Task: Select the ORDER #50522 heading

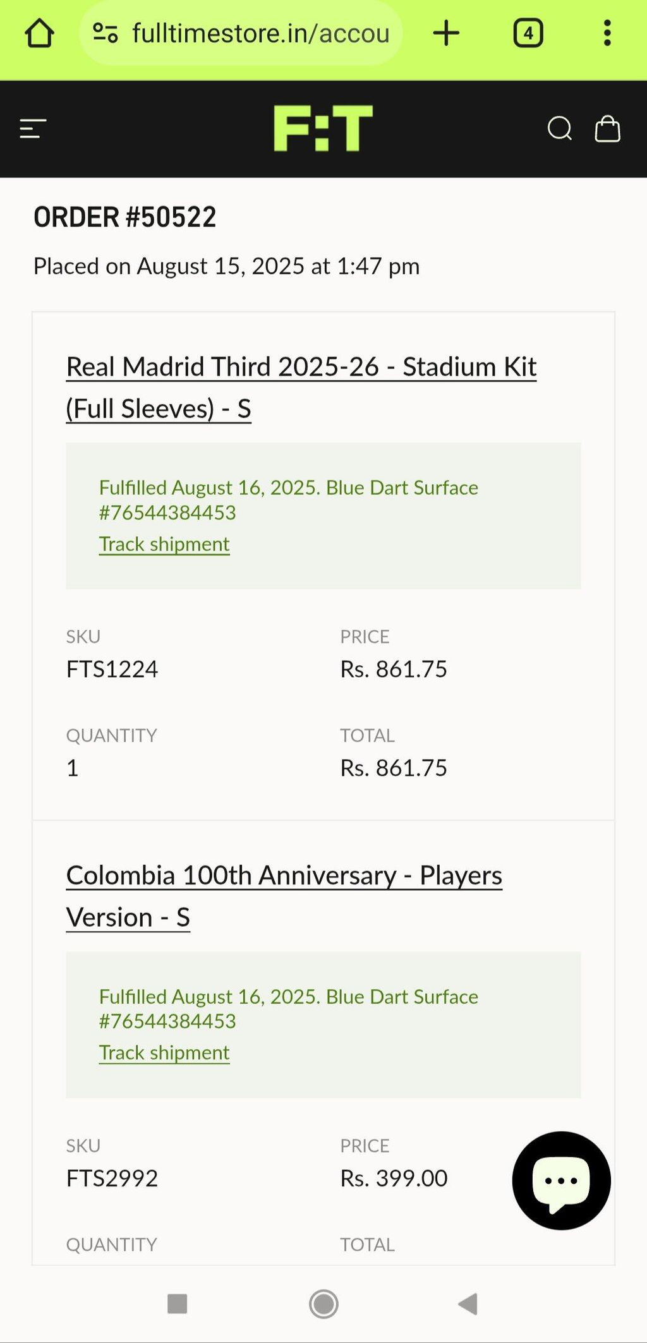Action: (125, 217)
